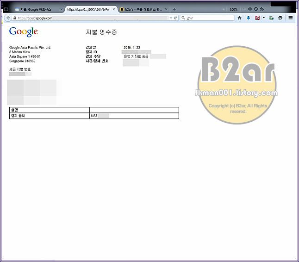Open the downloads arrow icon

(x=248, y=18)
